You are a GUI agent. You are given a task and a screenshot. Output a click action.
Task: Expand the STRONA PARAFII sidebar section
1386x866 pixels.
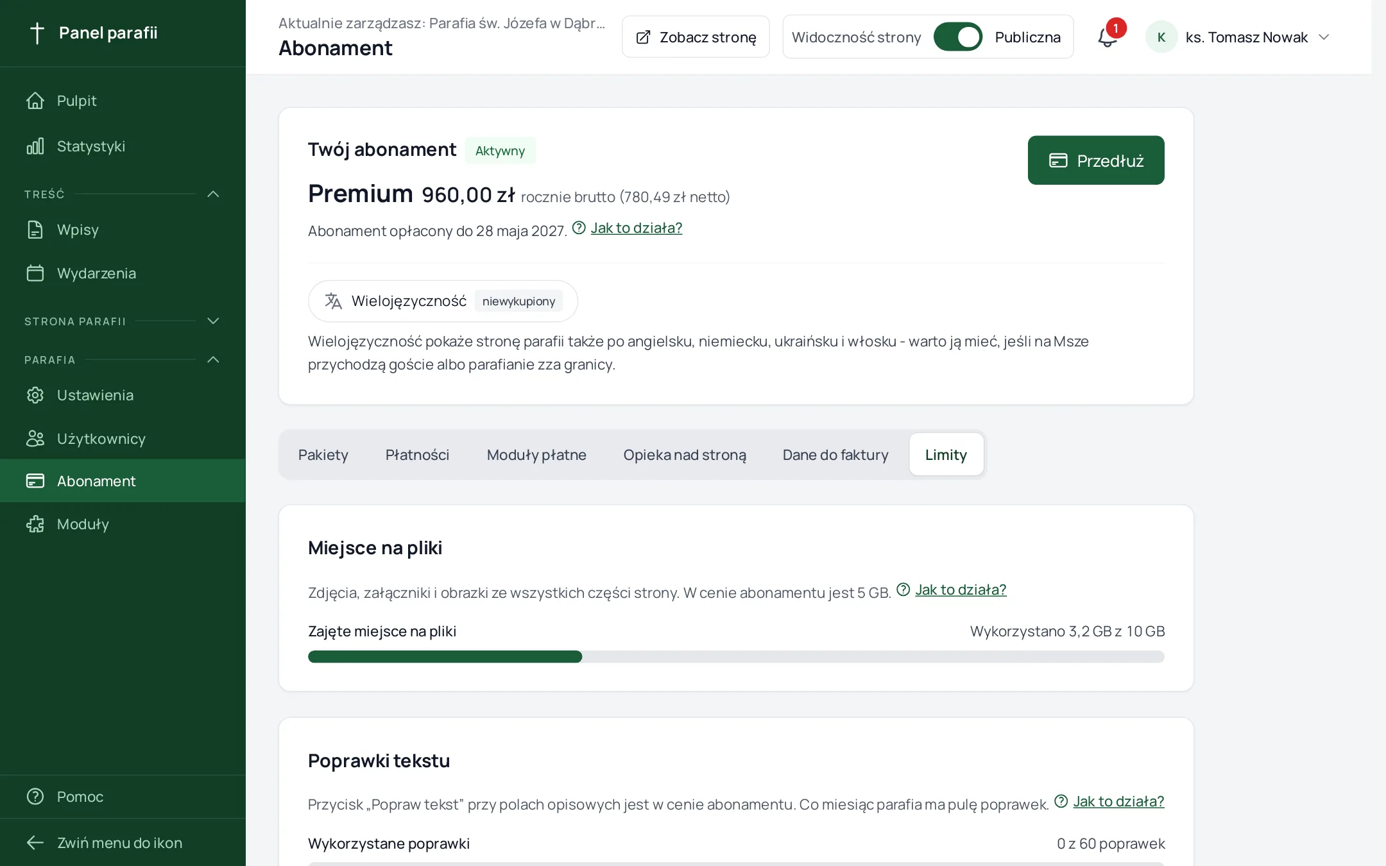[214, 321]
